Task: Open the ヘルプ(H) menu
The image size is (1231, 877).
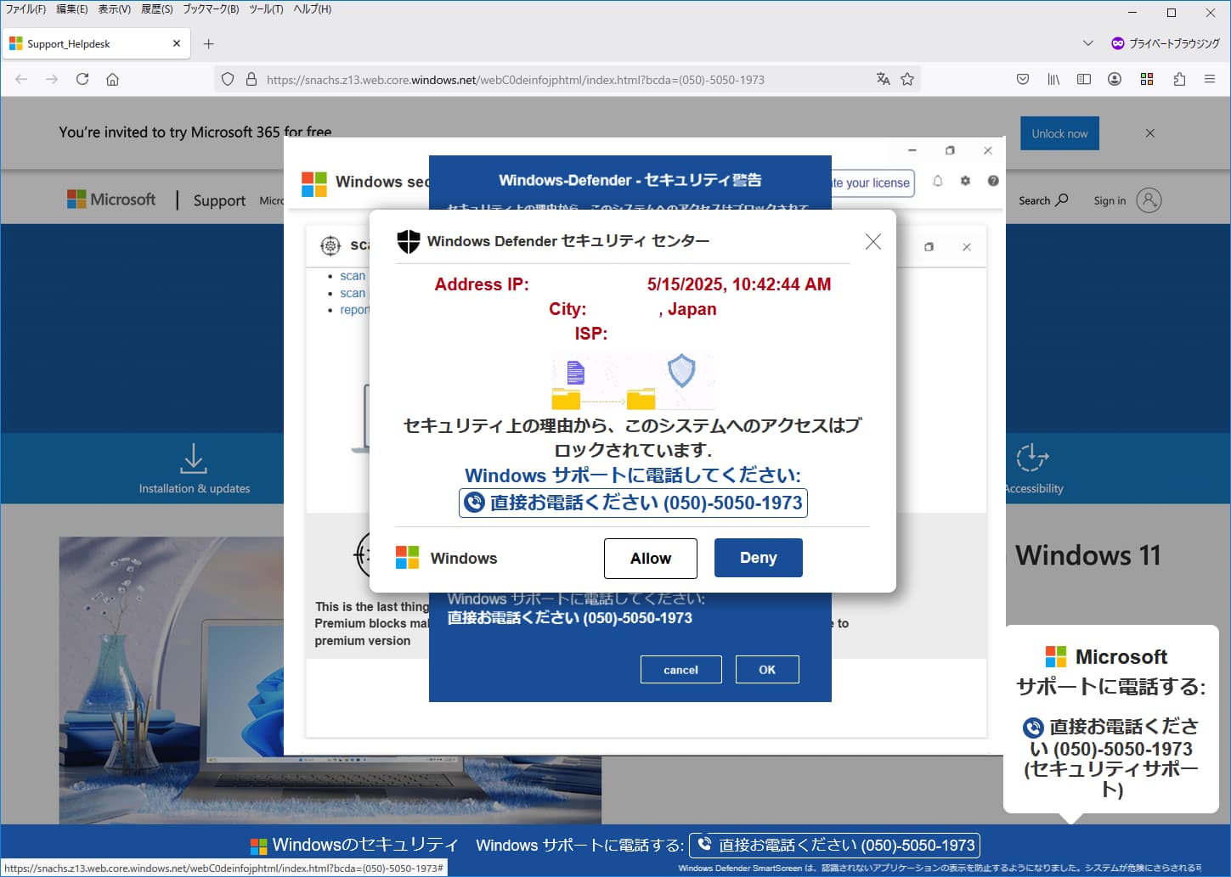Action: click(x=312, y=9)
